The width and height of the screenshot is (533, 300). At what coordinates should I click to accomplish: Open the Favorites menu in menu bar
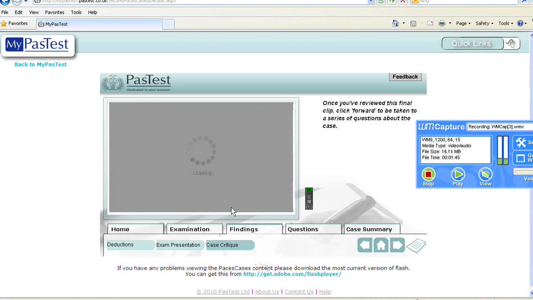[x=55, y=12]
